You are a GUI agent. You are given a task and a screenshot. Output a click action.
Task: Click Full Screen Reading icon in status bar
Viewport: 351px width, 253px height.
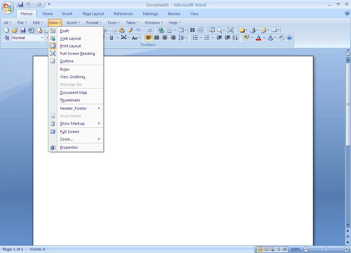pyautogui.click(x=266, y=249)
